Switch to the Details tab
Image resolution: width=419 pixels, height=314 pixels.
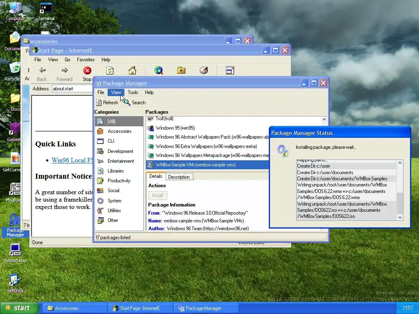click(156, 176)
